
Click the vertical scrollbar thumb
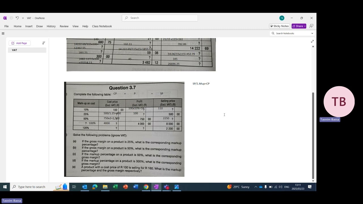click(x=313, y=135)
